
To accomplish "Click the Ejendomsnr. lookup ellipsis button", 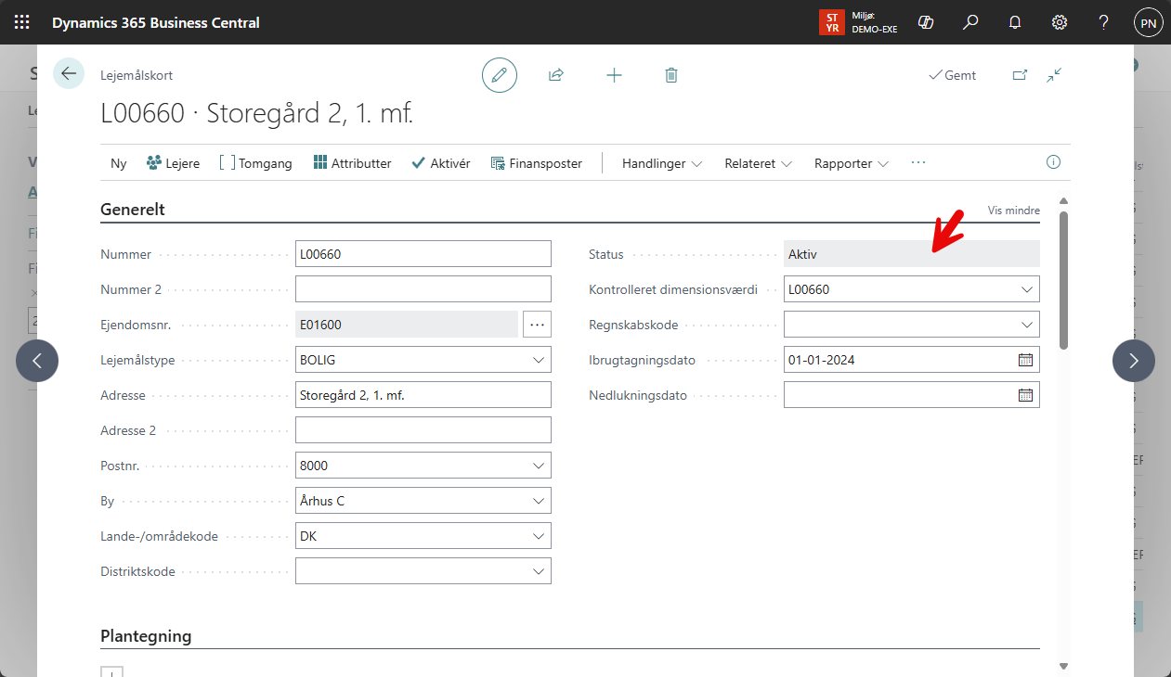I will point(538,324).
